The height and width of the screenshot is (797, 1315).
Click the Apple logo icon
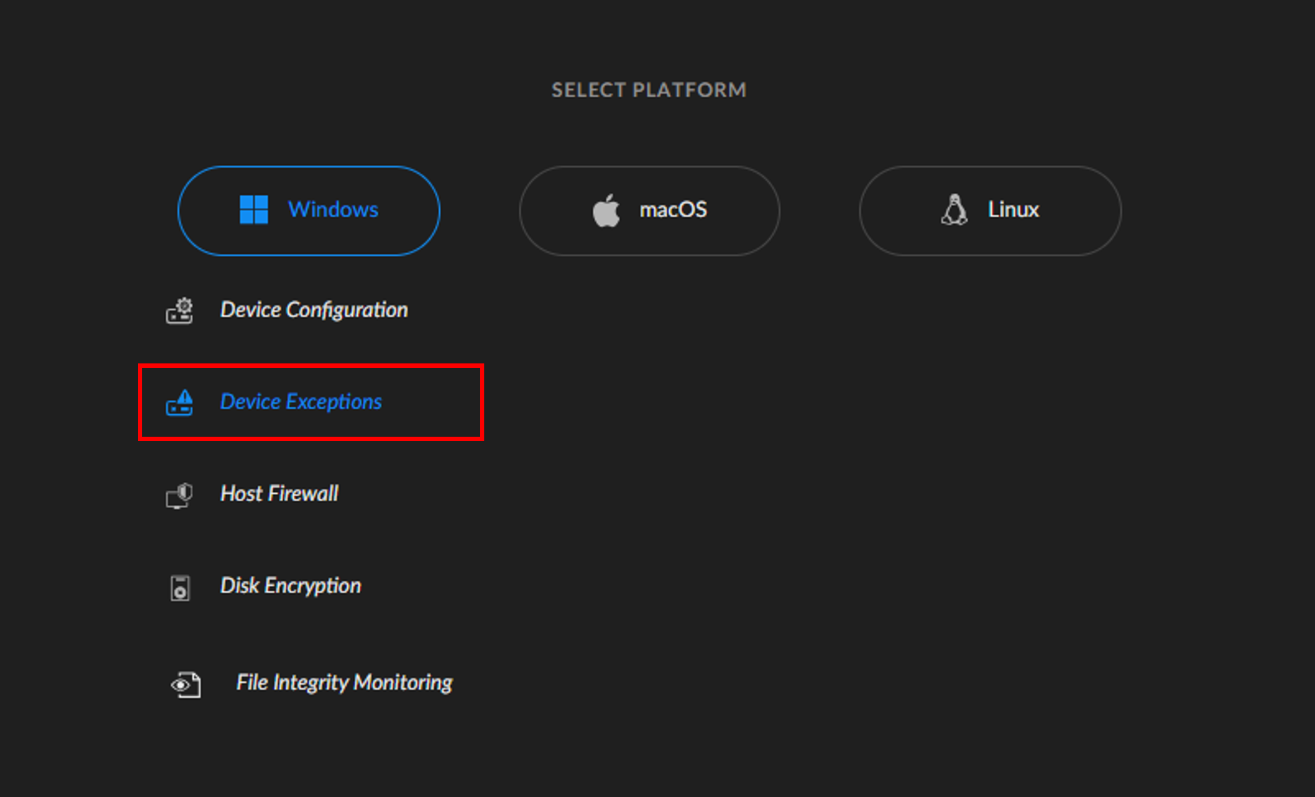[606, 210]
